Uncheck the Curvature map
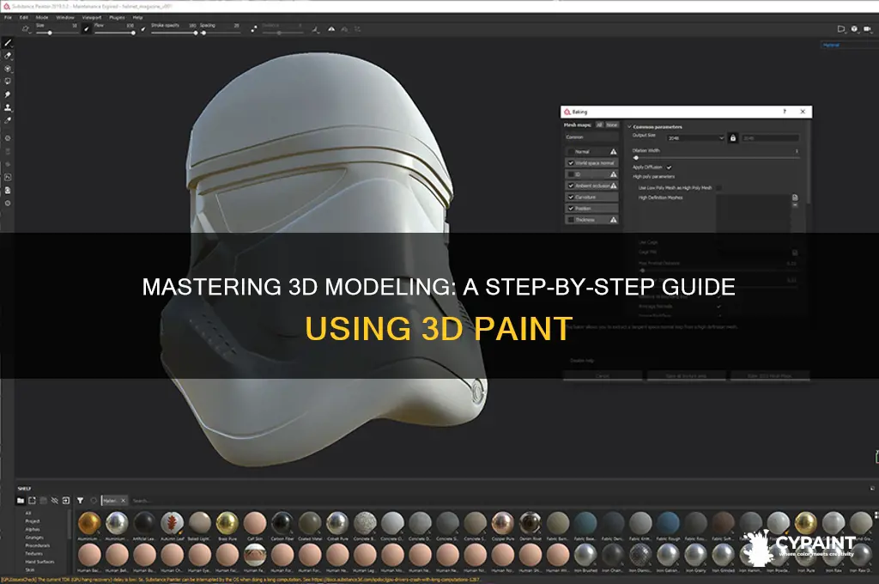879x584 pixels. pos(571,198)
